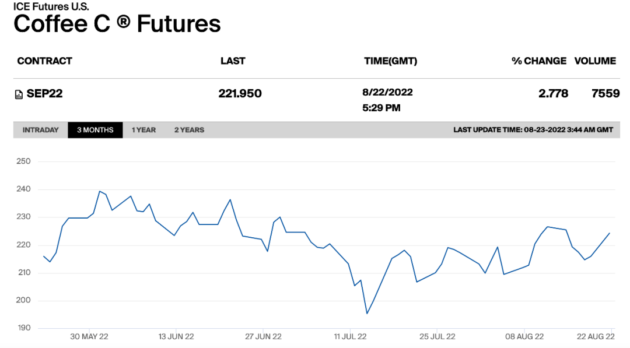Image resolution: width=630 pixels, height=348 pixels.
Task: Click the volume value 7559
Action: 605,93
